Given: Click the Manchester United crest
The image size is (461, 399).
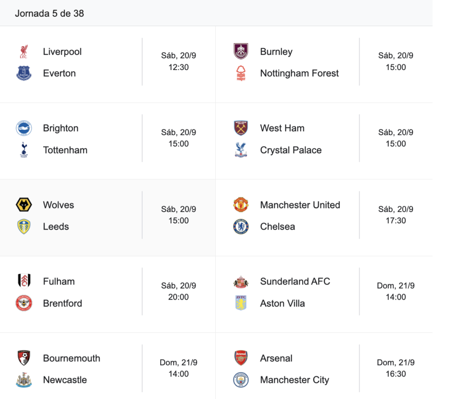Looking at the screenshot, I should click(x=241, y=205).
